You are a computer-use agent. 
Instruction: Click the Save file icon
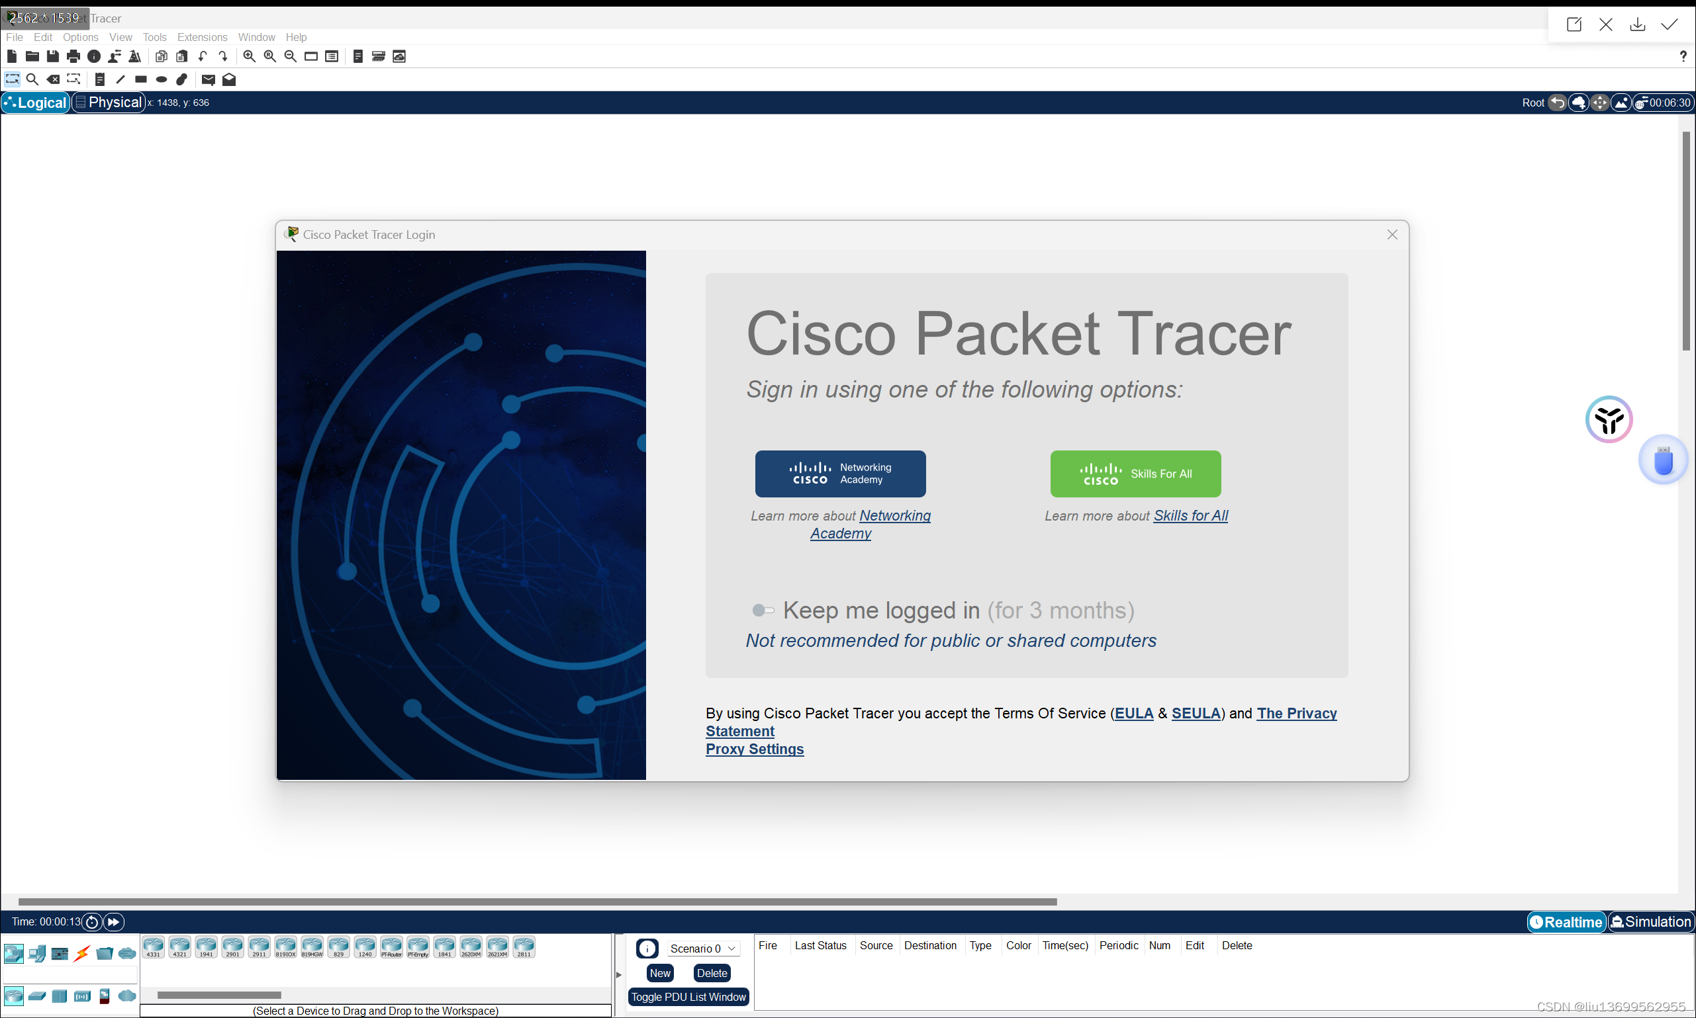coord(53,56)
